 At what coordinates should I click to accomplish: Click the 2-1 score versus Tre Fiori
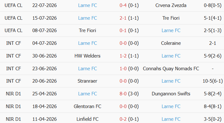123,18
